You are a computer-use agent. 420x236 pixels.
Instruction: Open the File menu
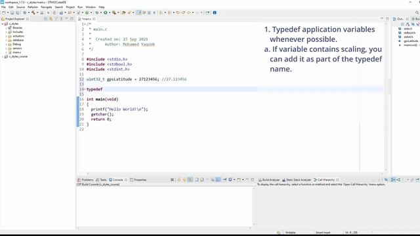(3, 7)
